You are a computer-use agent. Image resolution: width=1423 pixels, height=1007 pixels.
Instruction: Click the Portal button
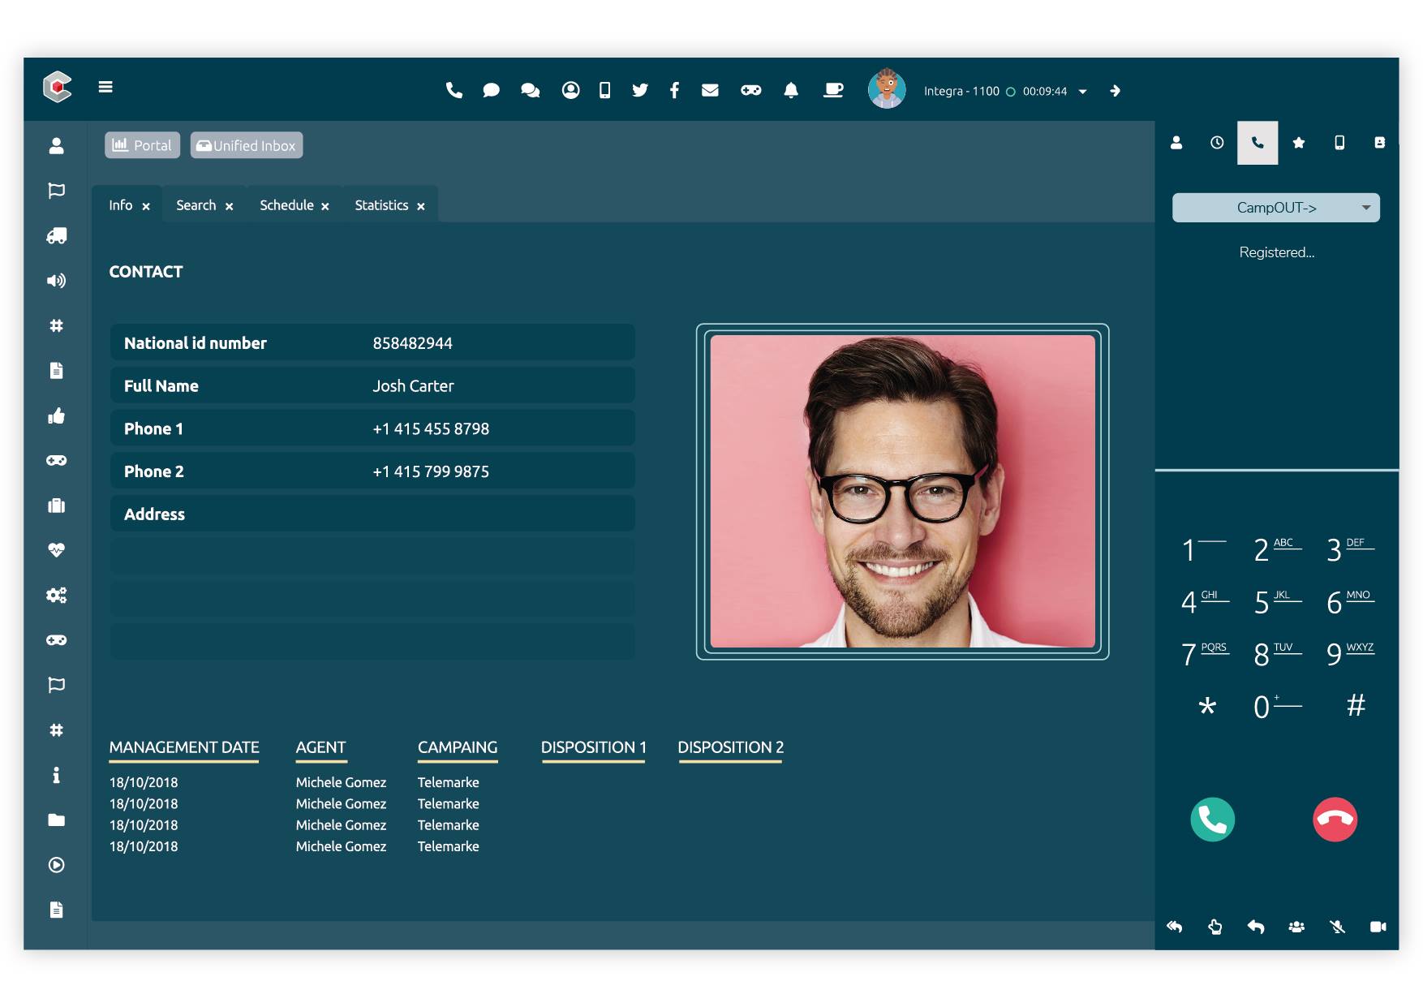(x=142, y=145)
